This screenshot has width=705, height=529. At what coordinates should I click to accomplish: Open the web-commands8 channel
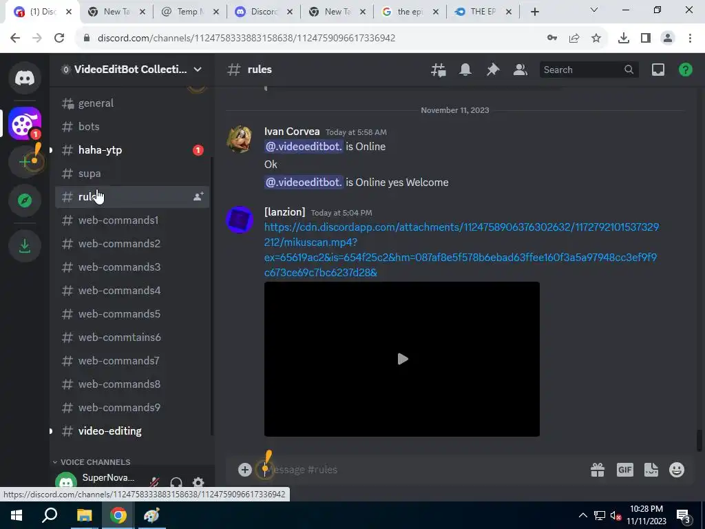(132, 384)
